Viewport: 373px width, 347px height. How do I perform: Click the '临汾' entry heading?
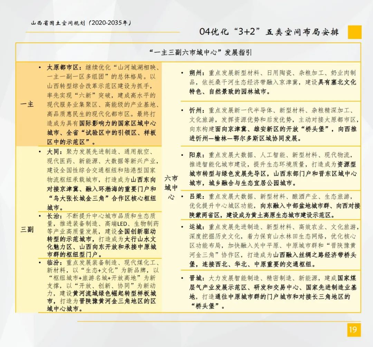(x=53, y=263)
